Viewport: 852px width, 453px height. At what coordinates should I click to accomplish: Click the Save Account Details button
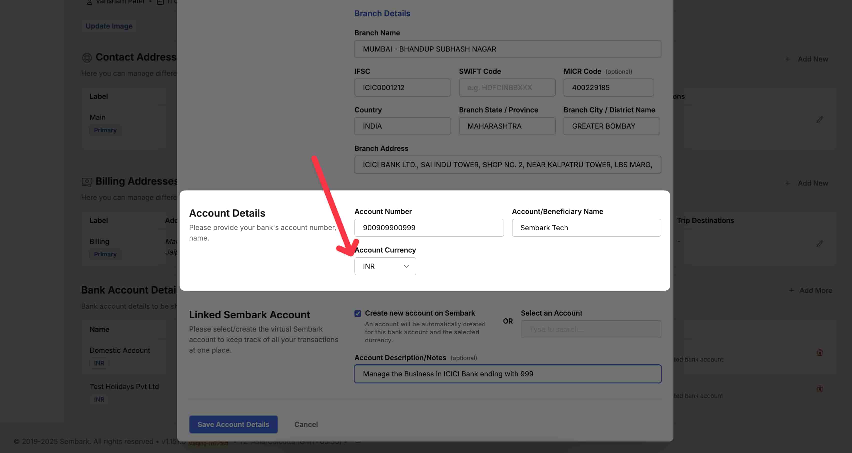pos(233,424)
